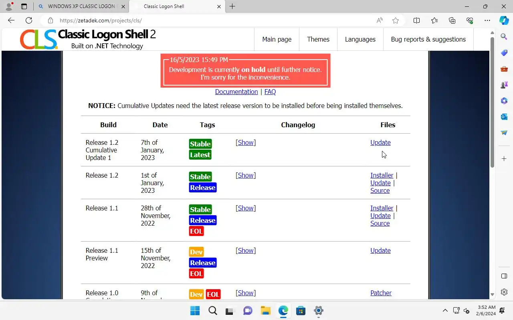The width and height of the screenshot is (513, 320).
Task: Open sidebar Drop icon
Action: tap(504, 133)
